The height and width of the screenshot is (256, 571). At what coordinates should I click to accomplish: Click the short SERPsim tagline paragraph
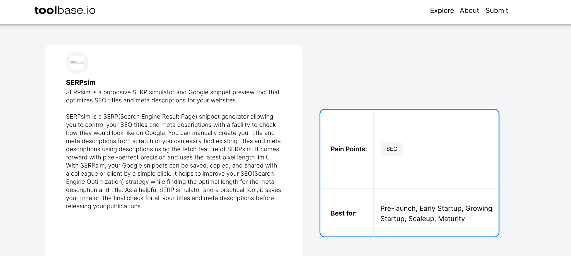173,96
